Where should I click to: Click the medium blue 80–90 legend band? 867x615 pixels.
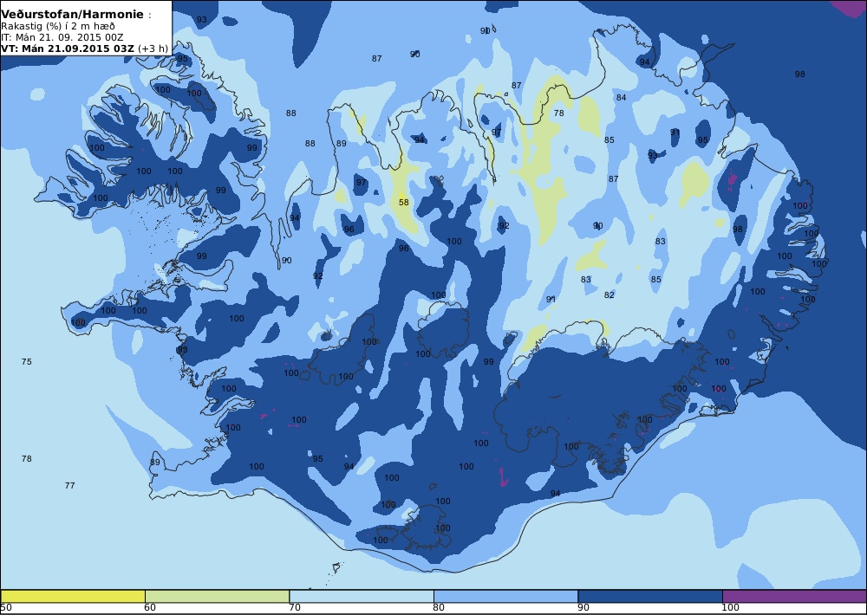coord(506,596)
